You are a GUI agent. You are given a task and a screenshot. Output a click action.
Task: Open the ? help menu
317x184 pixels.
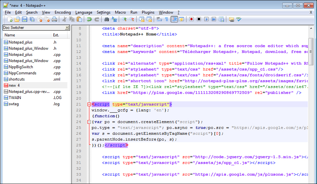click(x=179, y=13)
